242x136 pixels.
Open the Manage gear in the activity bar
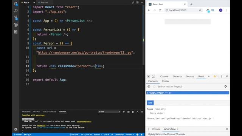16,129
